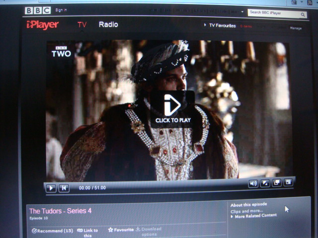Open The Tudors - Series 4 title
The height and width of the screenshot is (238, 318).
click(x=61, y=211)
